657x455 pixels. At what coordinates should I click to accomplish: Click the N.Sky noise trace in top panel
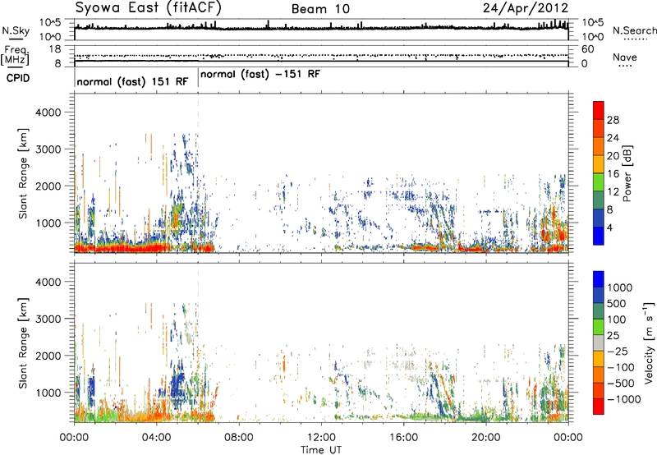321,28
